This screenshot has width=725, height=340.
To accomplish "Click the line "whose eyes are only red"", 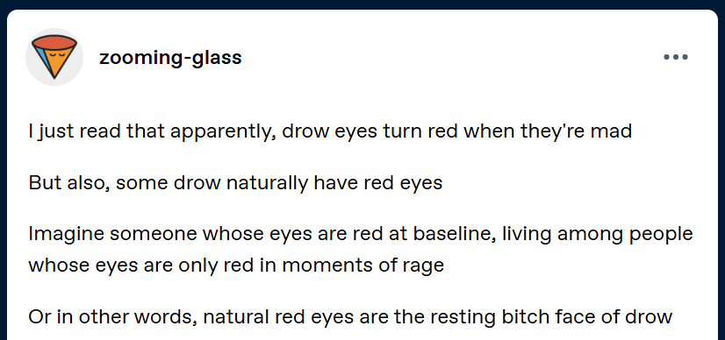I will click(x=236, y=266).
